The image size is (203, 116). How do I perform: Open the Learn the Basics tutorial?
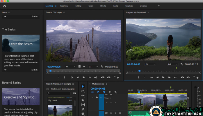(21, 43)
